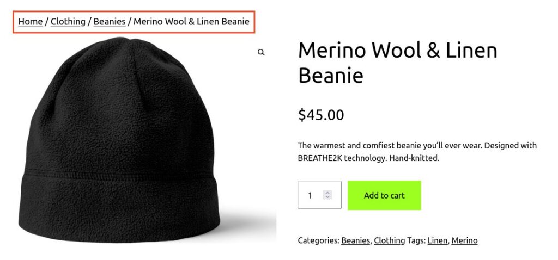Viewport: 558px width, 260px height.
Task: Open Beanies in the breadcrumb trail
Action: pos(110,22)
